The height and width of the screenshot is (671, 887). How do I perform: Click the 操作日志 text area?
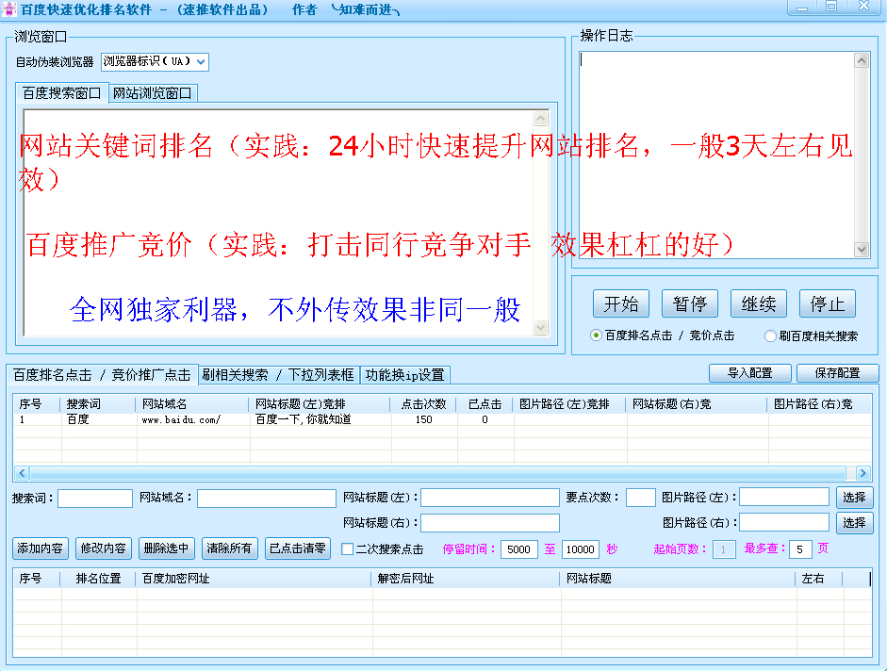[x=716, y=155]
